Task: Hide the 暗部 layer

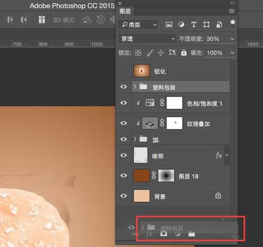Action: [124, 155]
